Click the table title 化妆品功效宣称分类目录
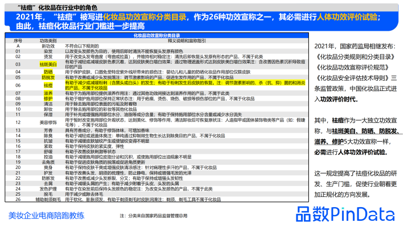 [x=156, y=35]
